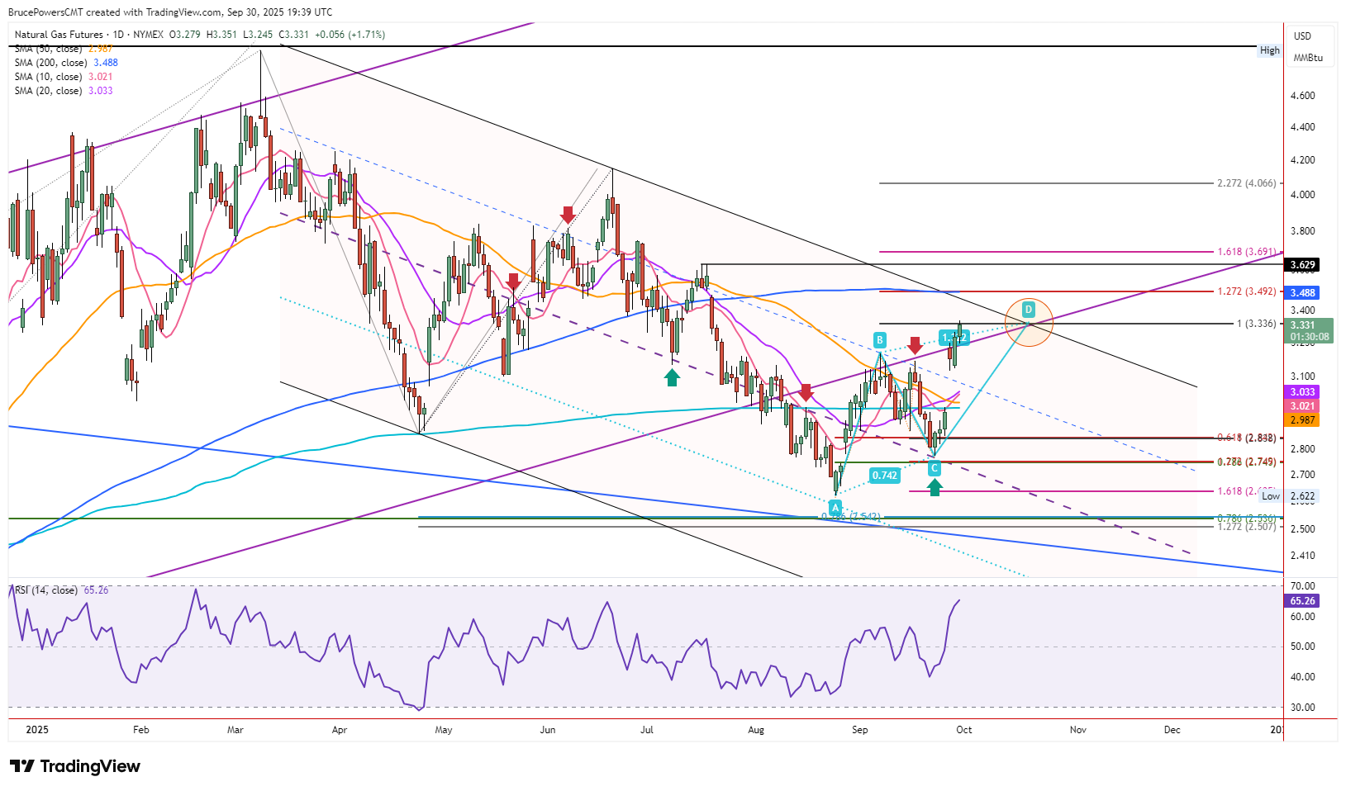Click the green up arrow below point C
This screenshot has height=791, width=1346.
click(935, 487)
